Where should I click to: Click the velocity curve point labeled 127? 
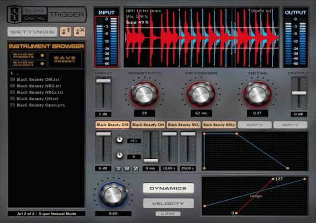273,179
